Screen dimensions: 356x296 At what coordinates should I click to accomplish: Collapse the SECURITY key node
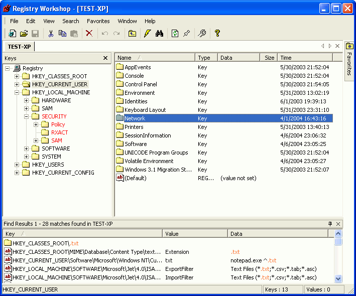tap(26, 116)
